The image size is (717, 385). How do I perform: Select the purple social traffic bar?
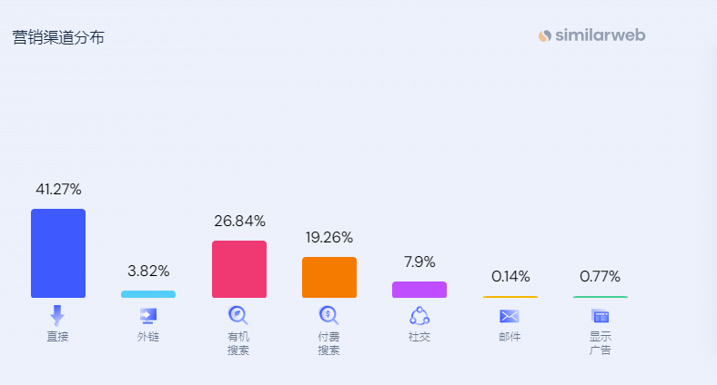click(x=419, y=290)
